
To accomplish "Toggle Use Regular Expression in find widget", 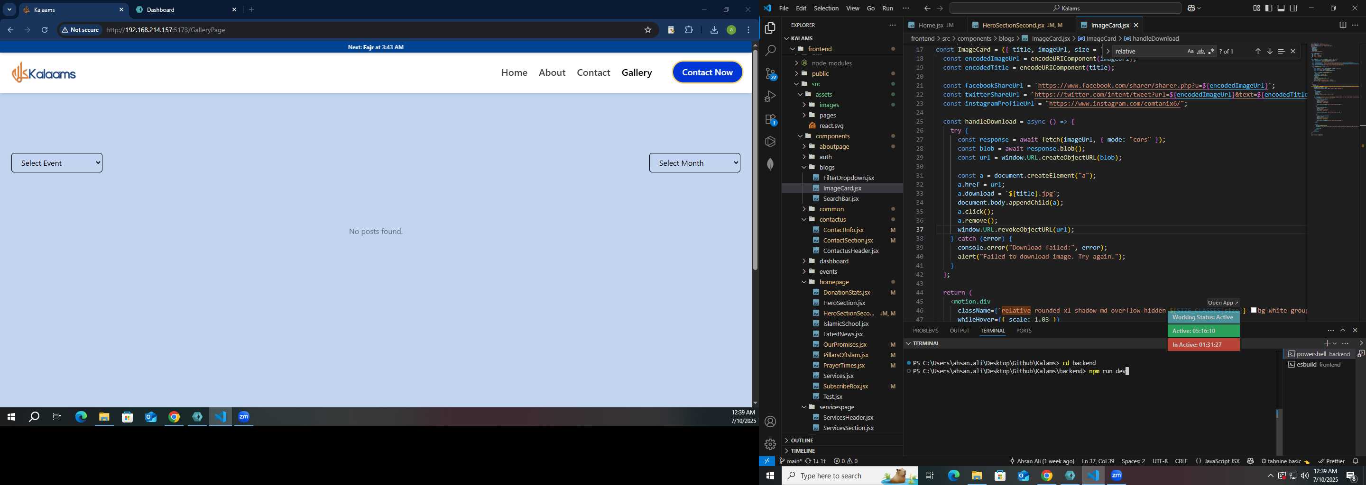I will [1211, 51].
